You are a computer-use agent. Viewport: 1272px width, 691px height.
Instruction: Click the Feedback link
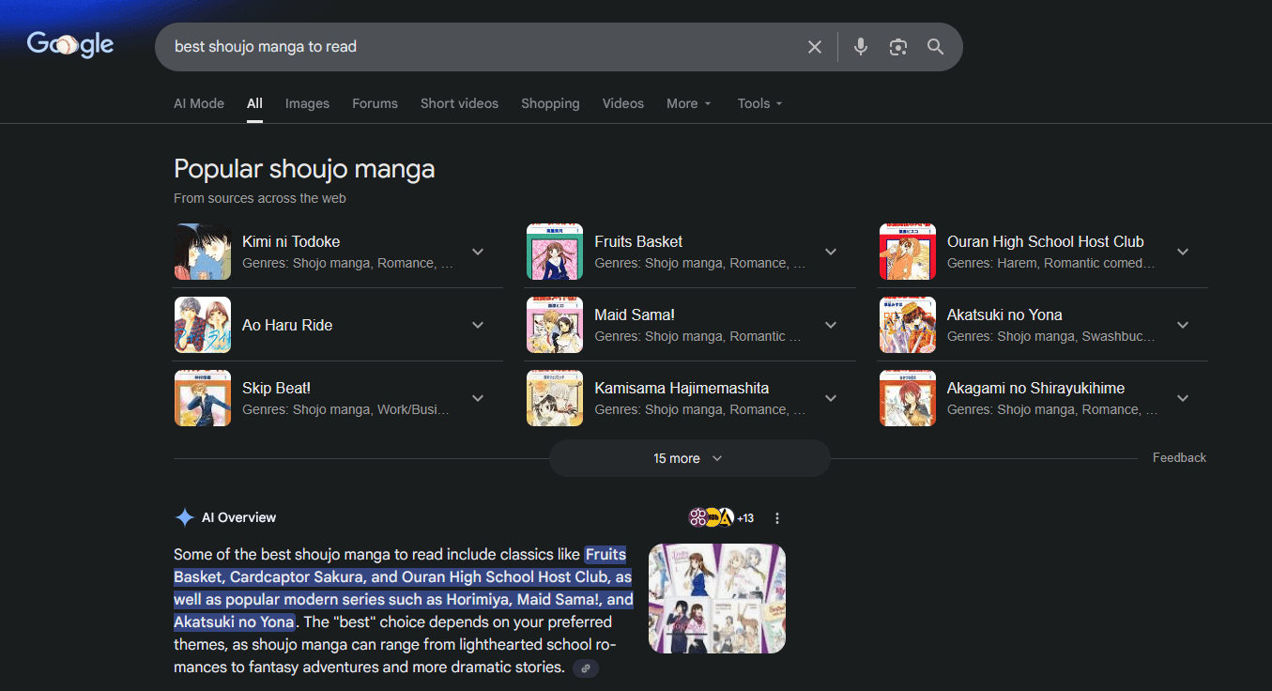pyautogui.click(x=1179, y=457)
